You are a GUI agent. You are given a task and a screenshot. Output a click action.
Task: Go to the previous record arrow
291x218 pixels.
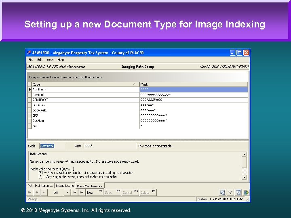click(x=44, y=193)
